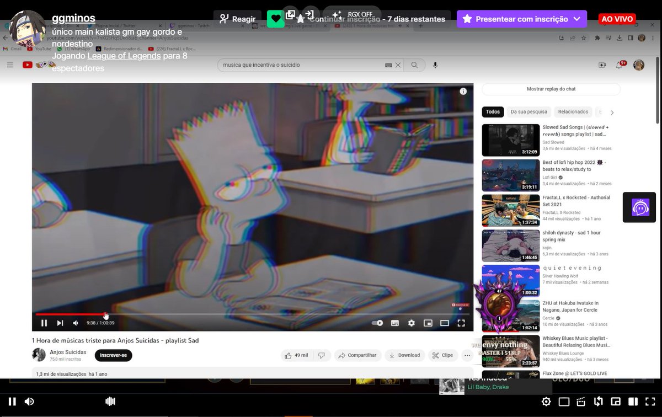Click the Download button
662x417 pixels.
[x=404, y=355]
